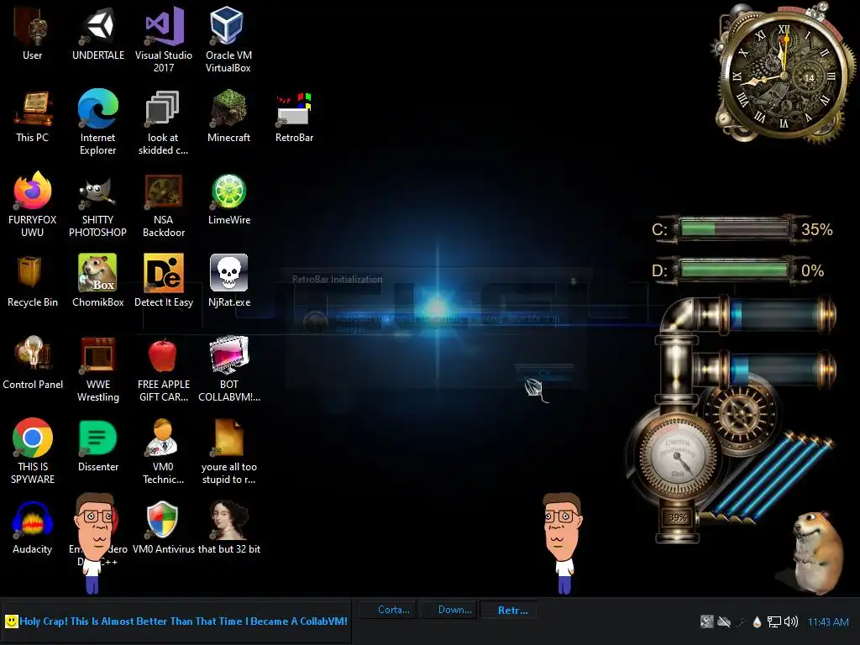
Task: Launch Audacity from the desktop
Action: click(33, 527)
